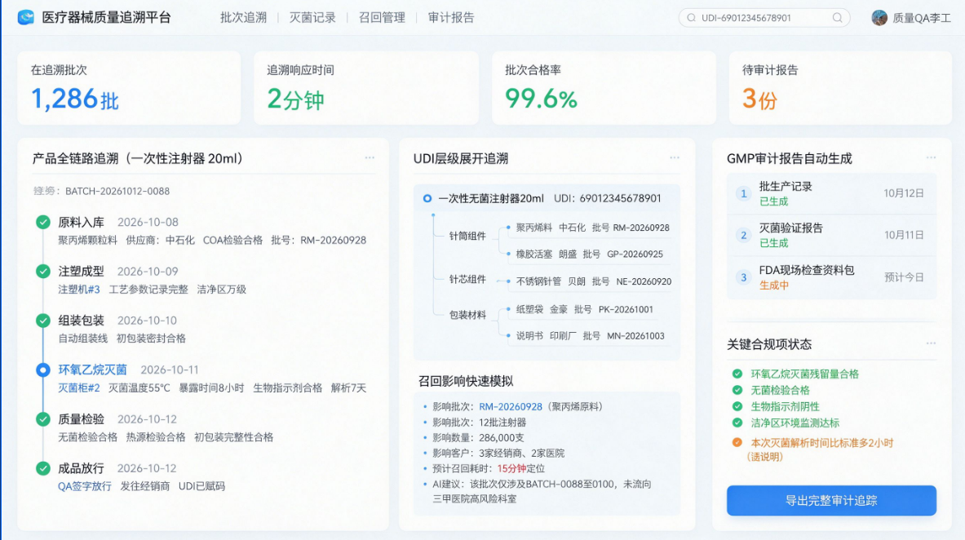Click the 生成中 status under FDA现场检查资料包

point(773,285)
